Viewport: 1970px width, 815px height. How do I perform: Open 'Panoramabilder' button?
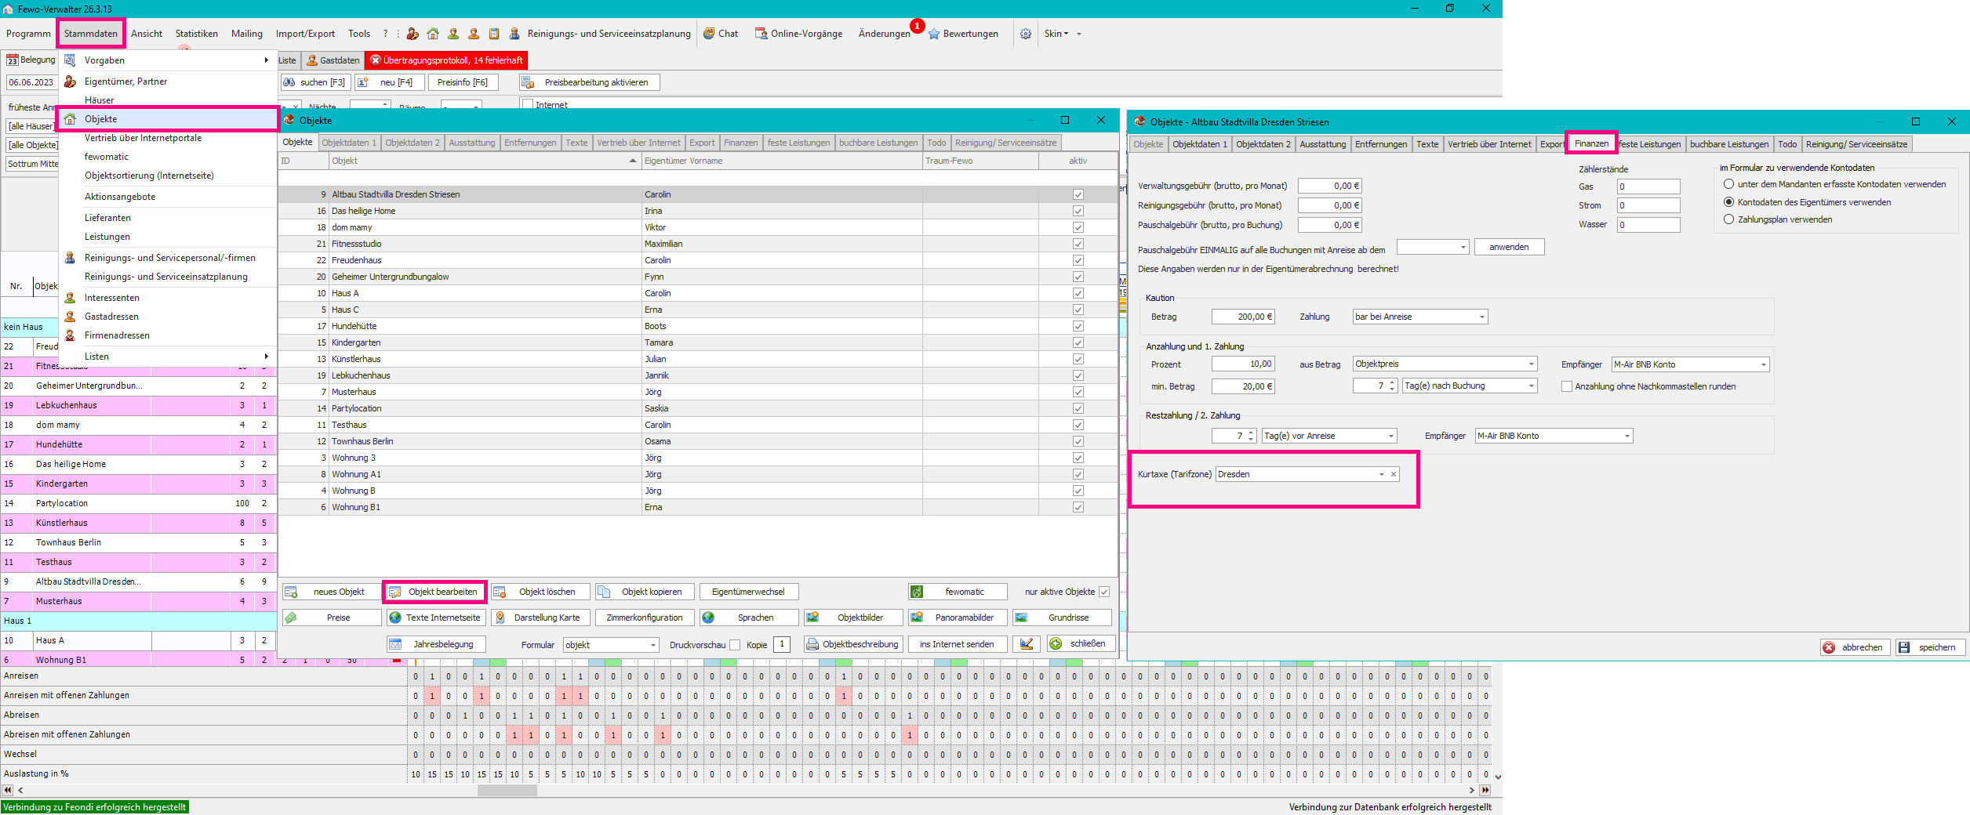point(958,618)
